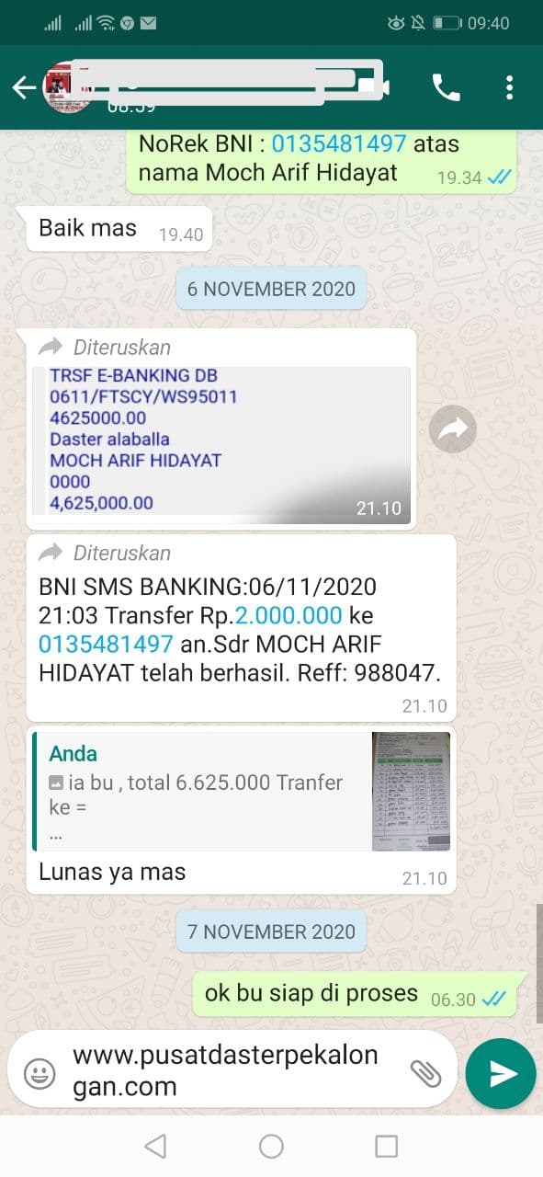Attach a file with the paperclip icon

pos(424,1073)
